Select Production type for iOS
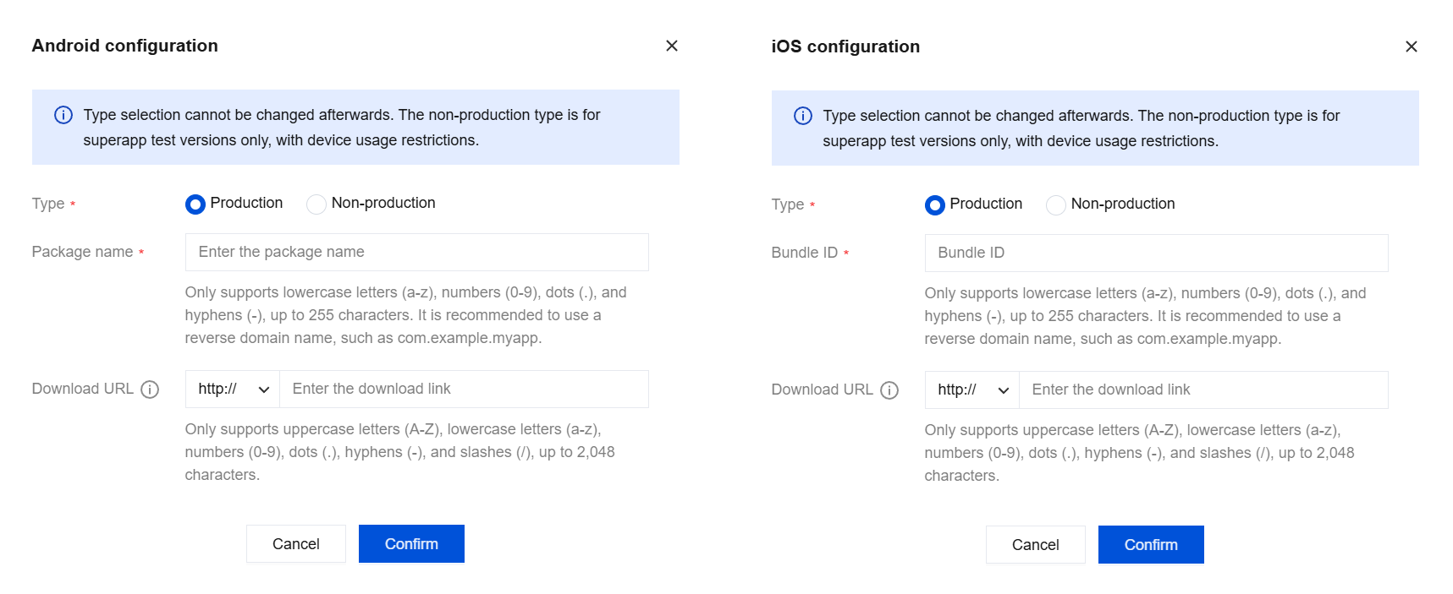This screenshot has width=1453, height=594. click(x=935, y=205)
